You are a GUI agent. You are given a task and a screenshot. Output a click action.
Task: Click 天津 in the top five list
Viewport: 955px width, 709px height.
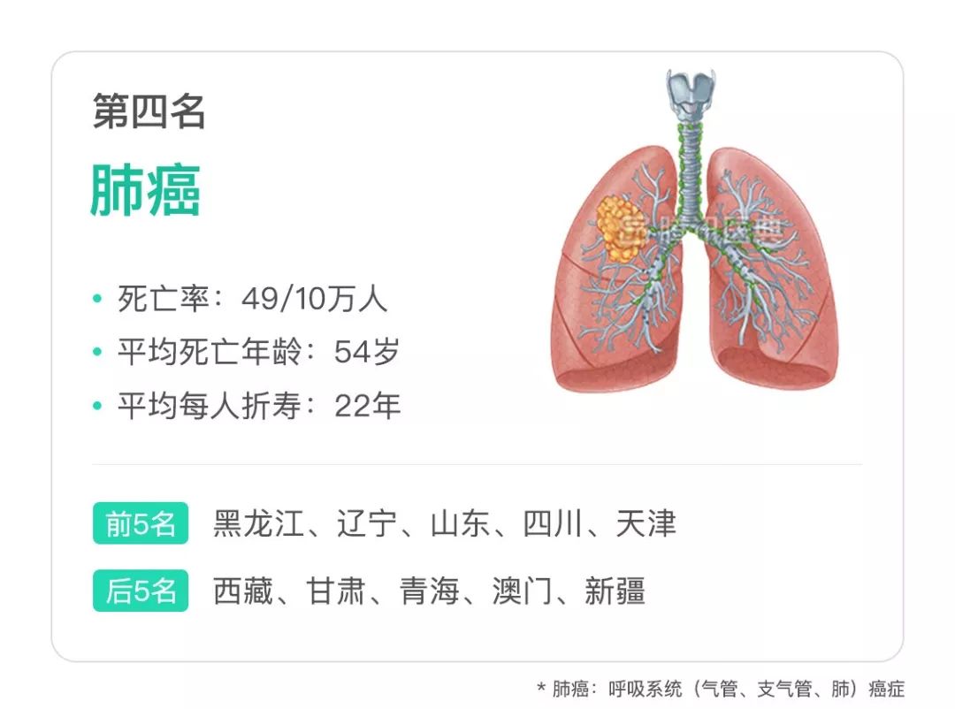(646, 524)
